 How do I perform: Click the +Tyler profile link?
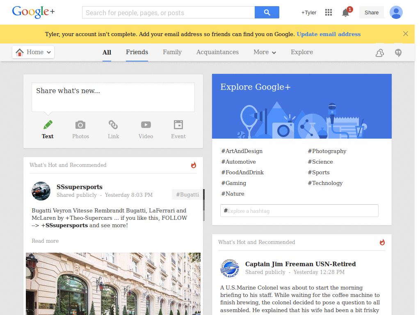pyautogui.click(x=308, y=13)
